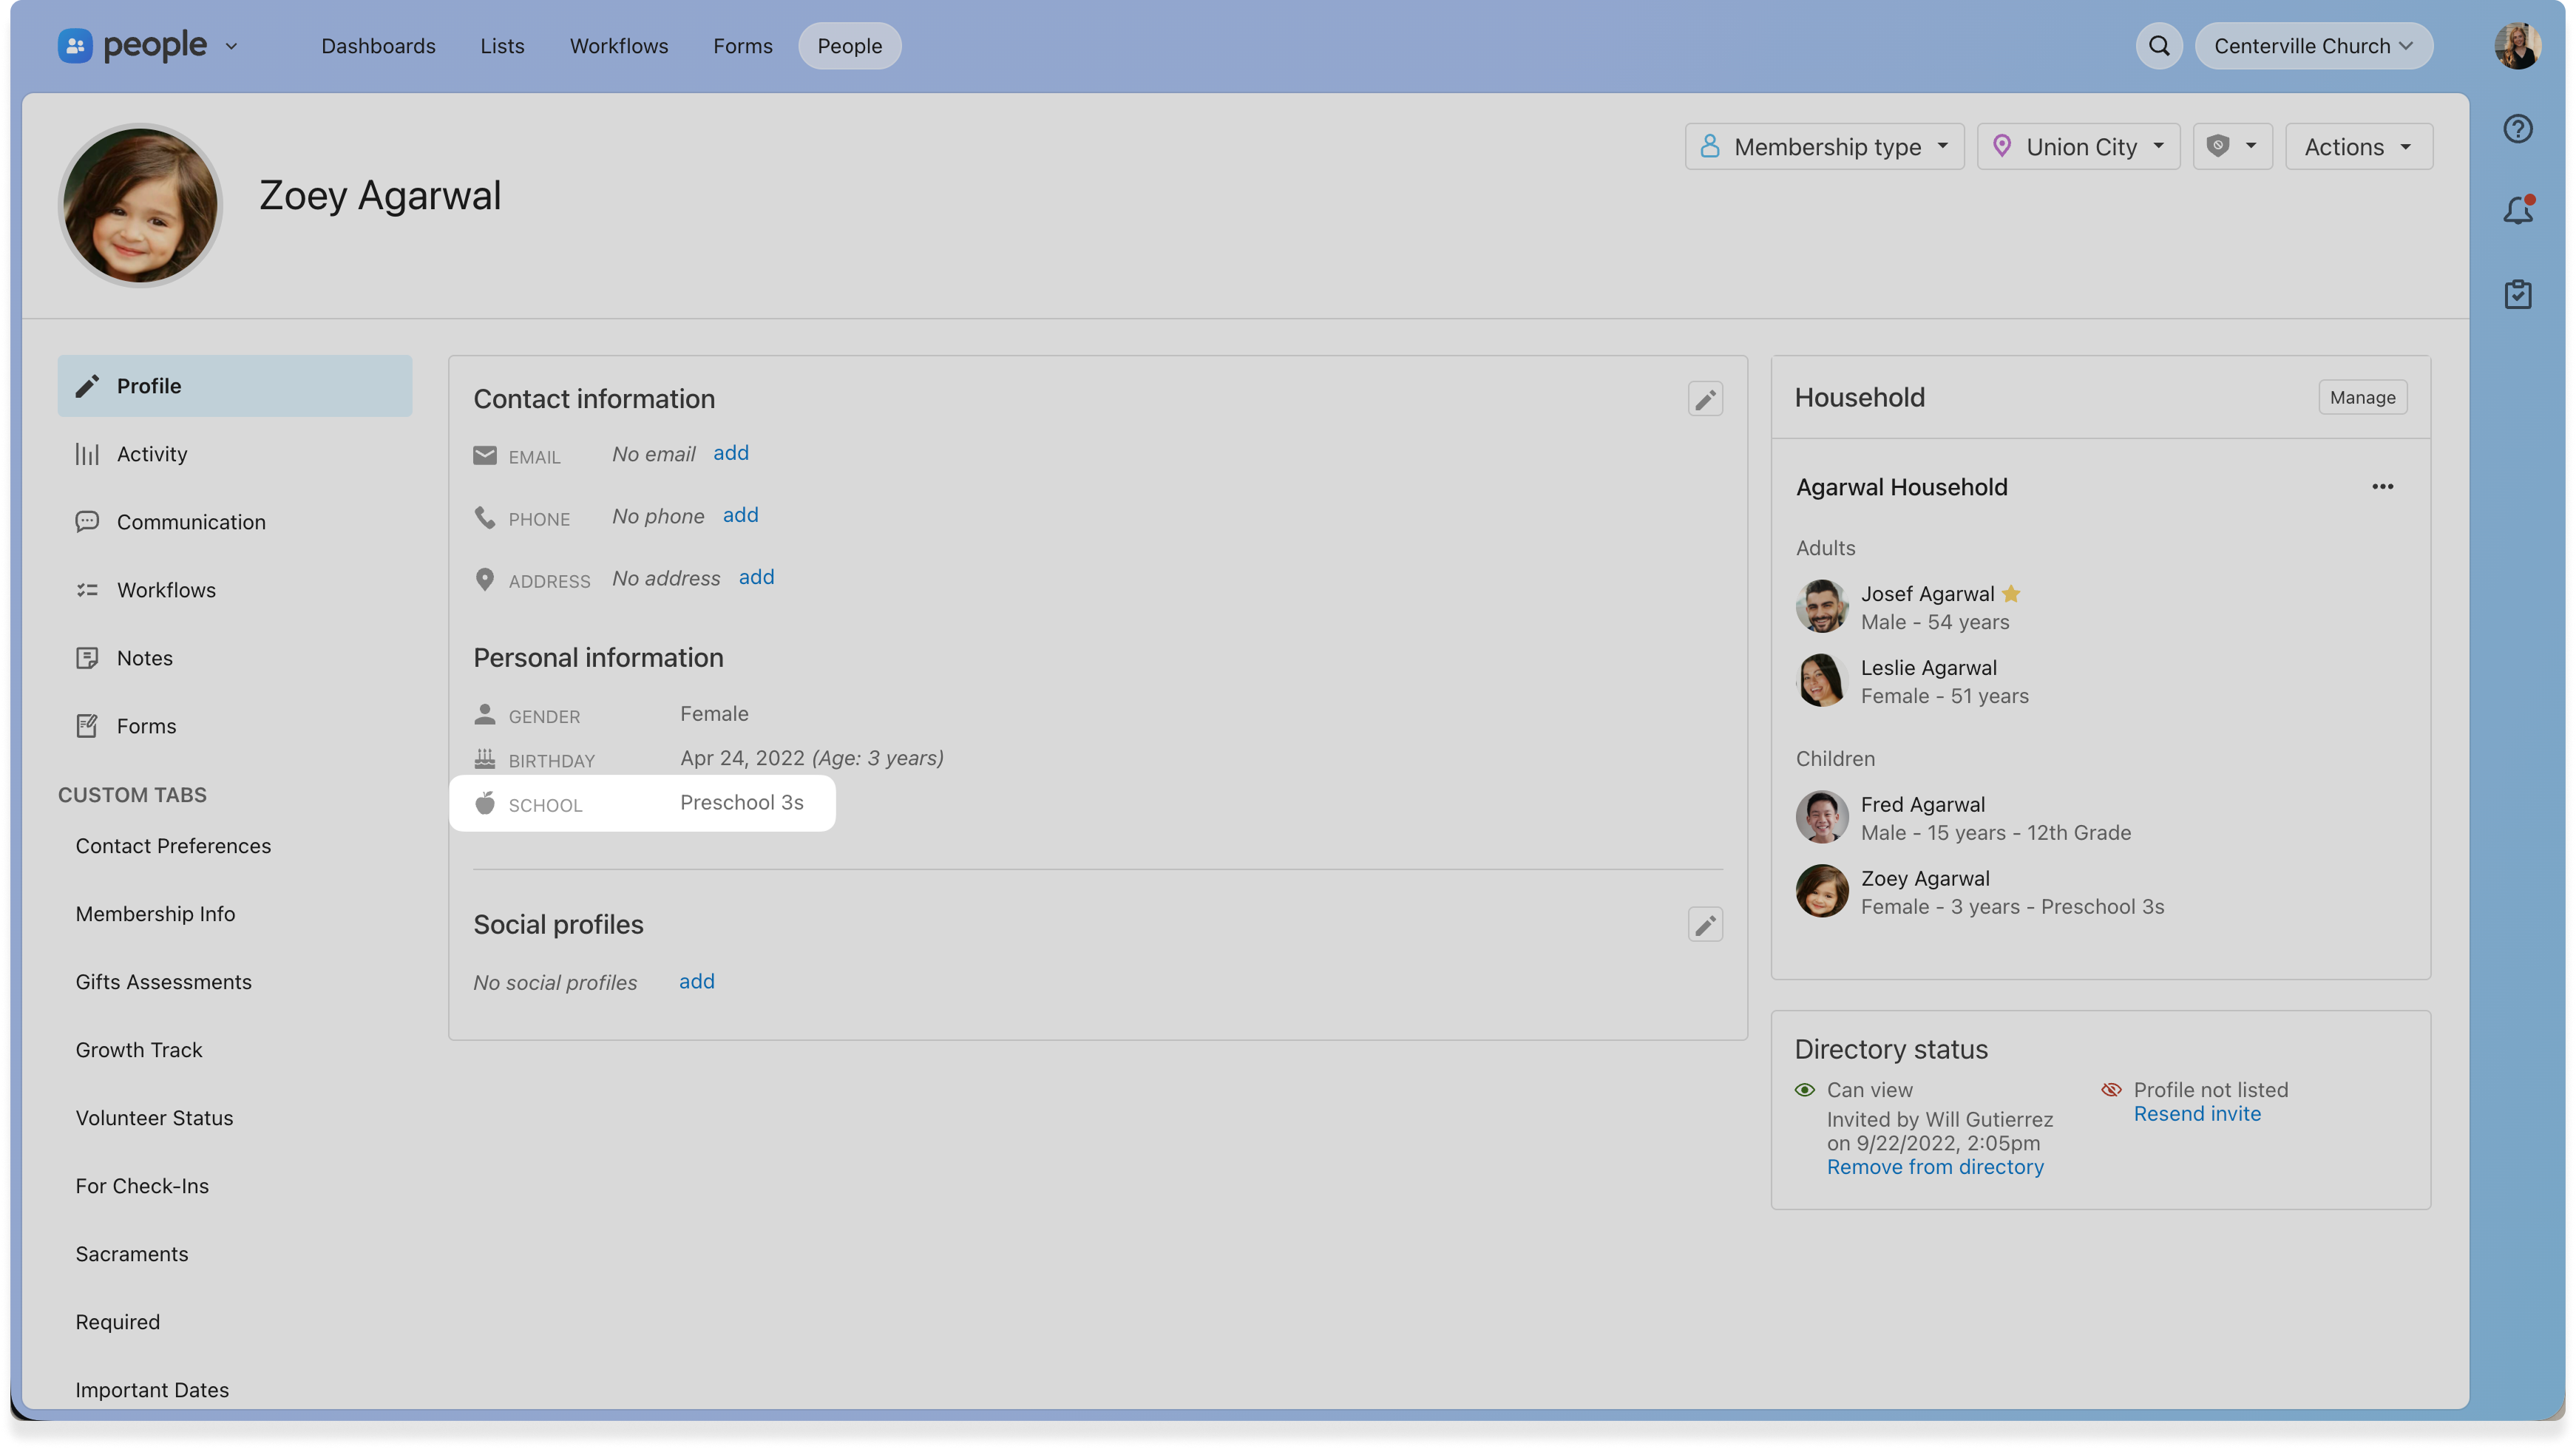The image size is (2576, 1449).
Task: Open Agarwal Household three-dot menu
Action: (2382, 487)
